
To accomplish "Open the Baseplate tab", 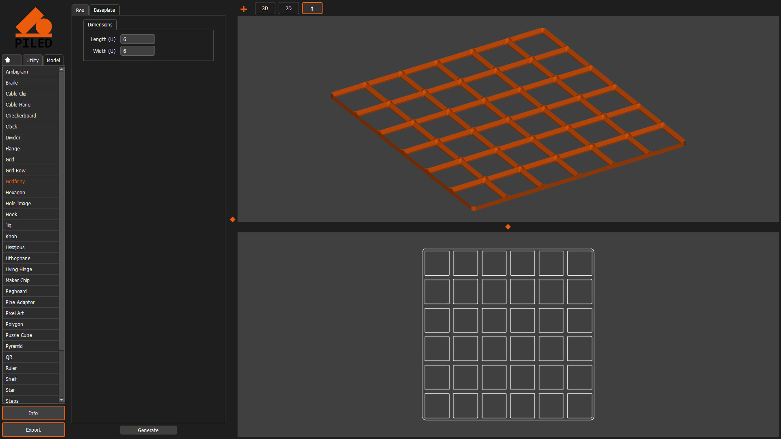I will point(104,10).
